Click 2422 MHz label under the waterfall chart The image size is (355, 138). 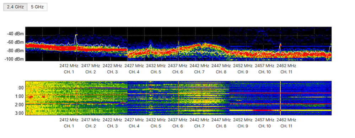(x=112, y=120)
